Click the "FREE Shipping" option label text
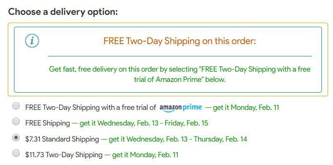Viewport: 333px width, 165px height. (47, 123)
